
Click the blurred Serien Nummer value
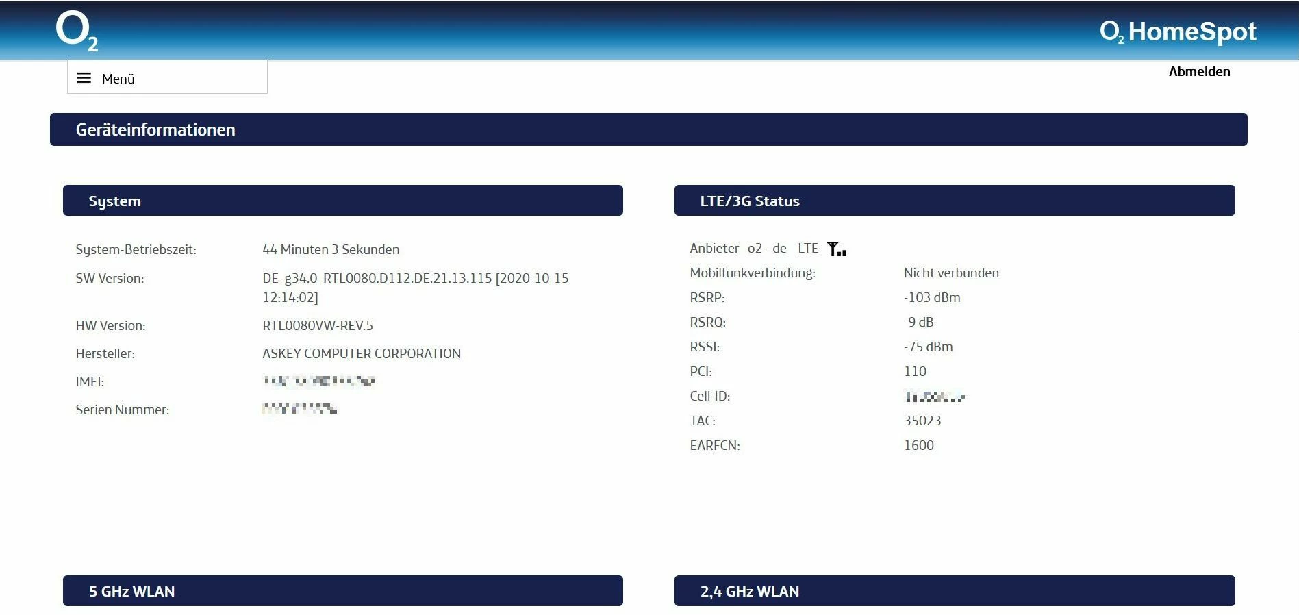pos(300,410)
